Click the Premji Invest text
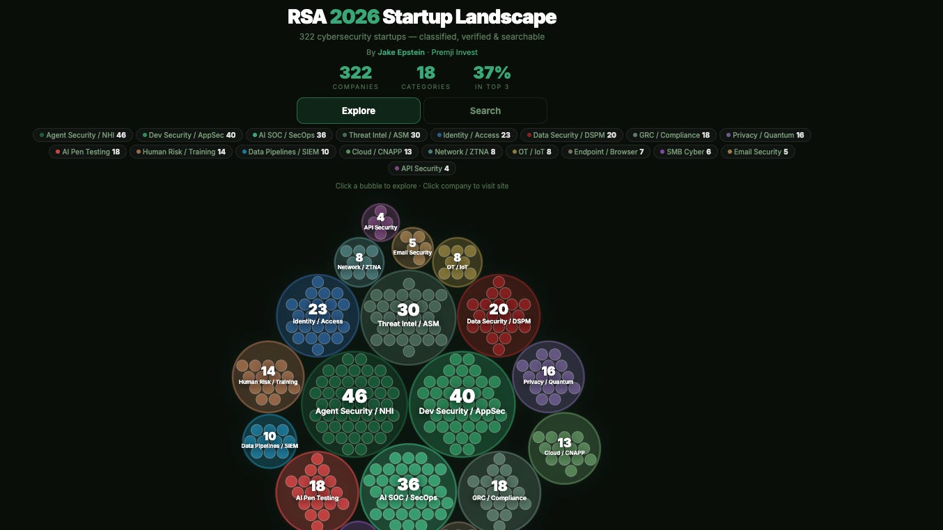The width and height of the screenshot is (943, 530). 455,52
